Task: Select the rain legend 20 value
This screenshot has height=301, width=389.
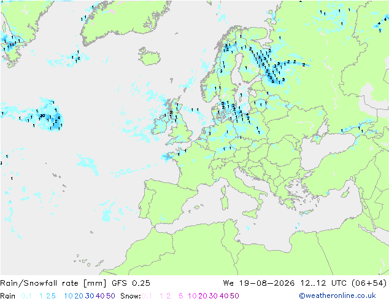Action: point(79,296)
